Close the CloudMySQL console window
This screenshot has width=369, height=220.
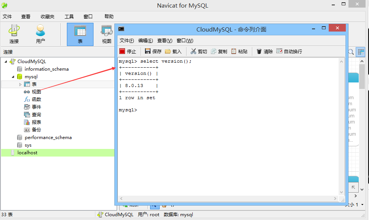pos(337,28)
